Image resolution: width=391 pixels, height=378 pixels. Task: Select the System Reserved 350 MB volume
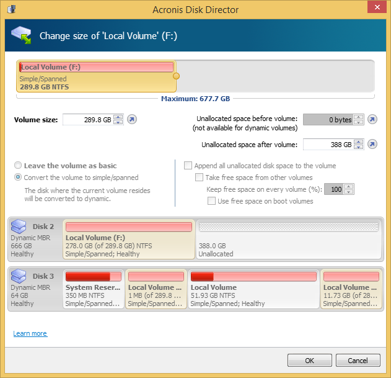[94, 289]
